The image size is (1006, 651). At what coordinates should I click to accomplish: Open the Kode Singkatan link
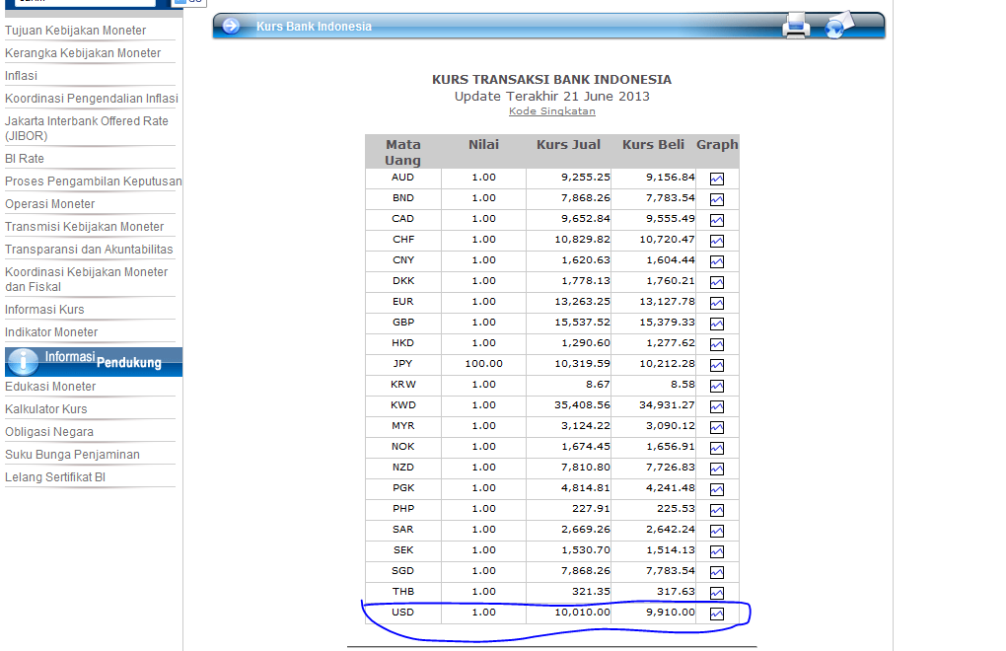click(x=551, y=110)
